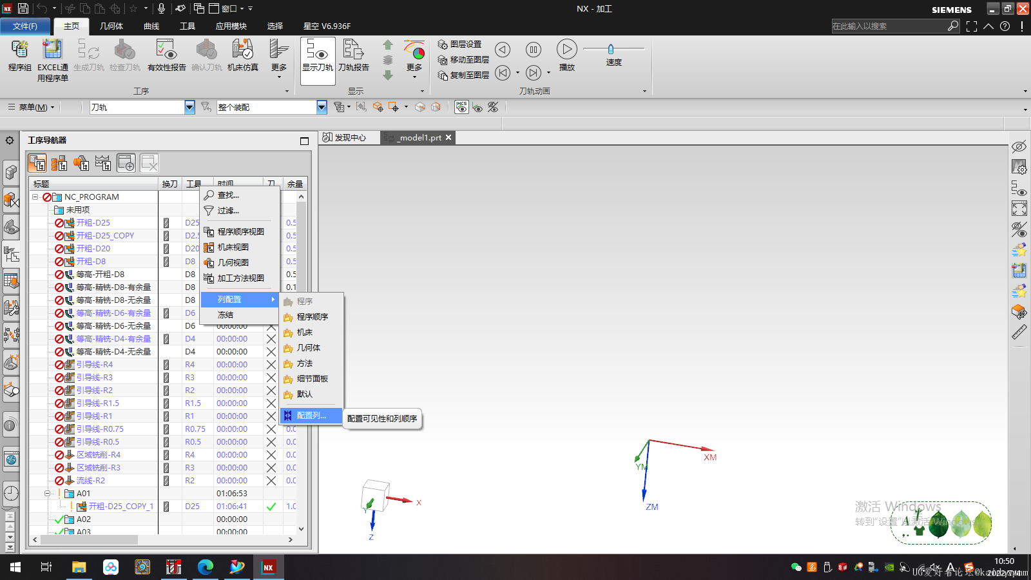Click the 程序组 ribbon icon
This screenshot has height=580, width=1031.
tap(19, 55)
